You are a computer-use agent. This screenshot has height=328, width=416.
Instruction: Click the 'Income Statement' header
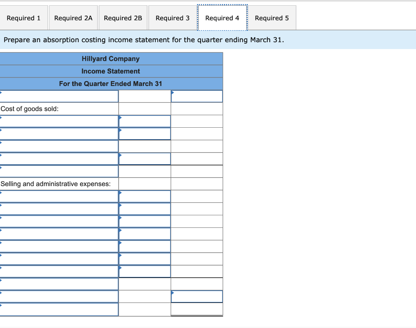tap(110, 71)
